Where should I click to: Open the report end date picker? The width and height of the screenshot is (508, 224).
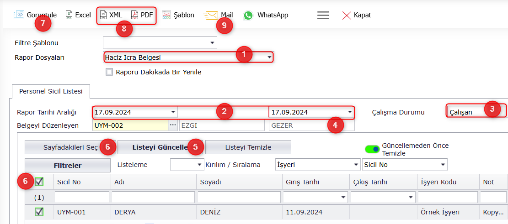(350, 112)
